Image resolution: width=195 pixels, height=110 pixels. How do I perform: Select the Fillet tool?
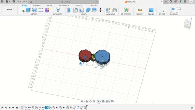pos(75,10)
